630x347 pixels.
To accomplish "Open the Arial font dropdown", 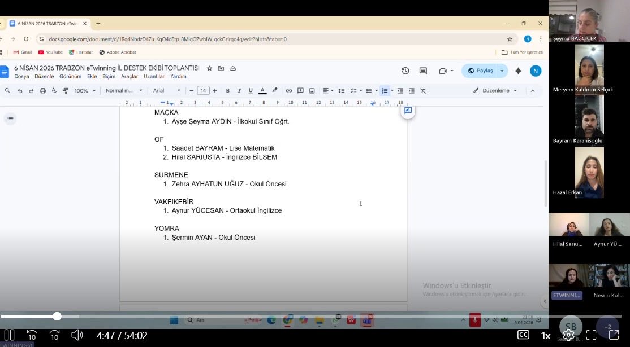I will tap(166, 91).
